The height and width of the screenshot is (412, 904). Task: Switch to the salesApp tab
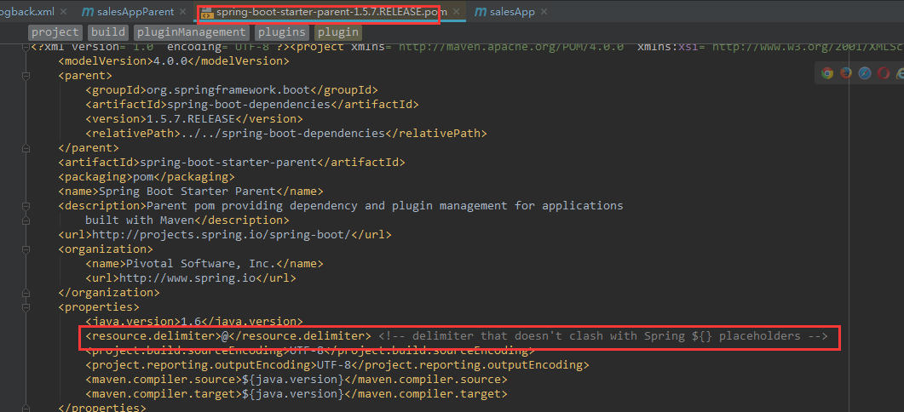(x=513, y=12)
